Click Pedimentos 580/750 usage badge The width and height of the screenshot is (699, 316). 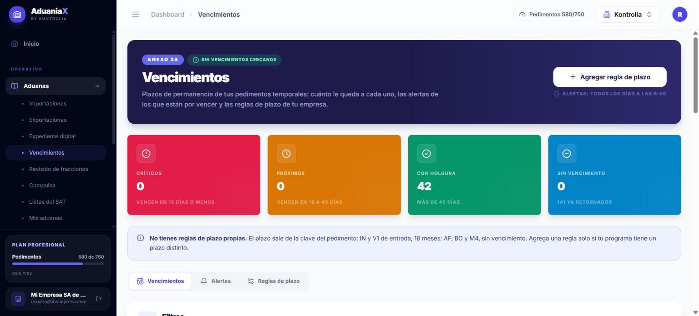(552, 15)
